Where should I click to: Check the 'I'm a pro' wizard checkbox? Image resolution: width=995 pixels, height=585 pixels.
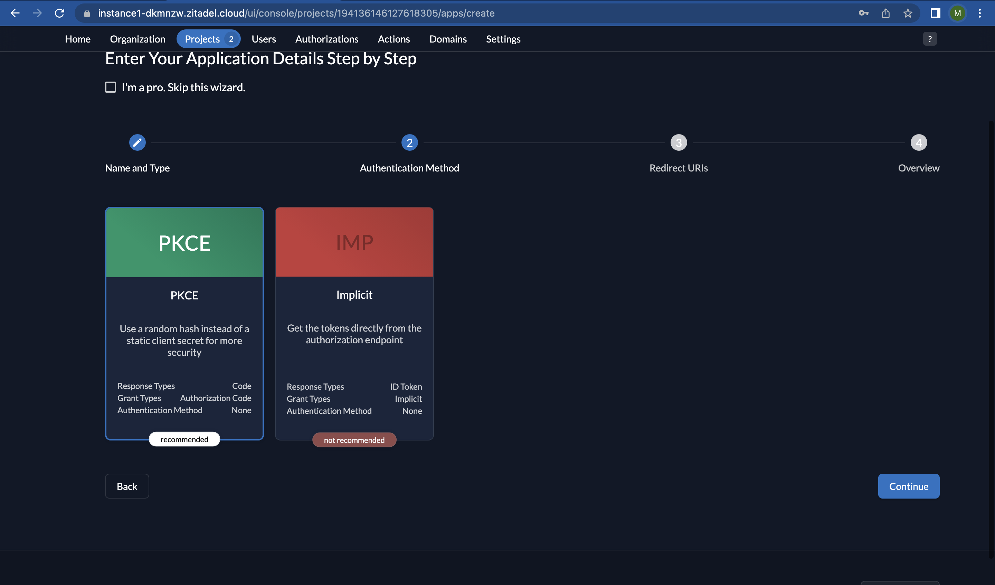coord(111,87)
